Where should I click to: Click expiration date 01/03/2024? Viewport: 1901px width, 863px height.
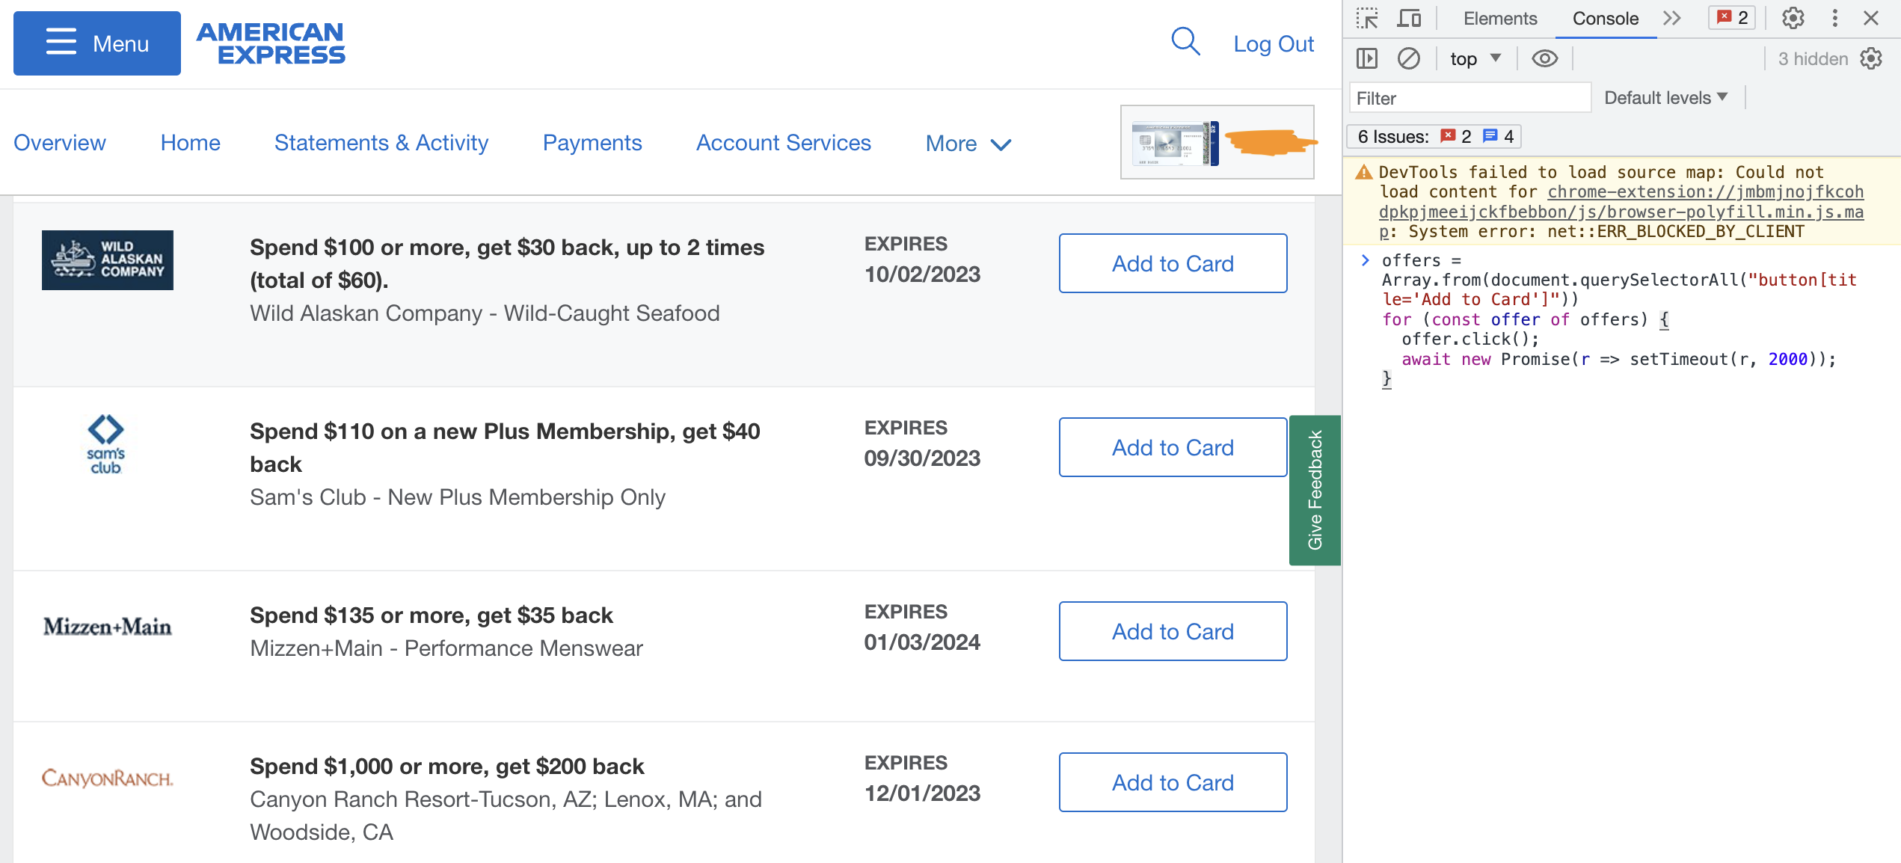click(x=922, y=642)
